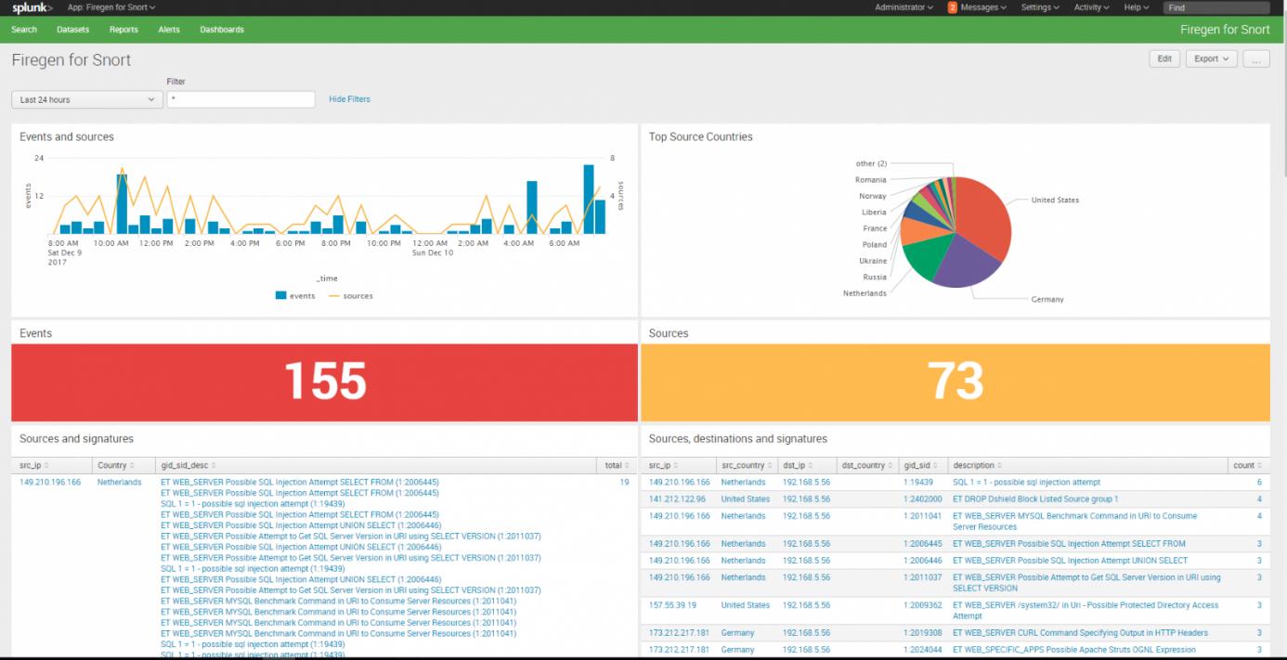The width and height of the screenshot is (1287, 660).
Task: Open the Last 24 hours time picker
Action: pos(87,99)
